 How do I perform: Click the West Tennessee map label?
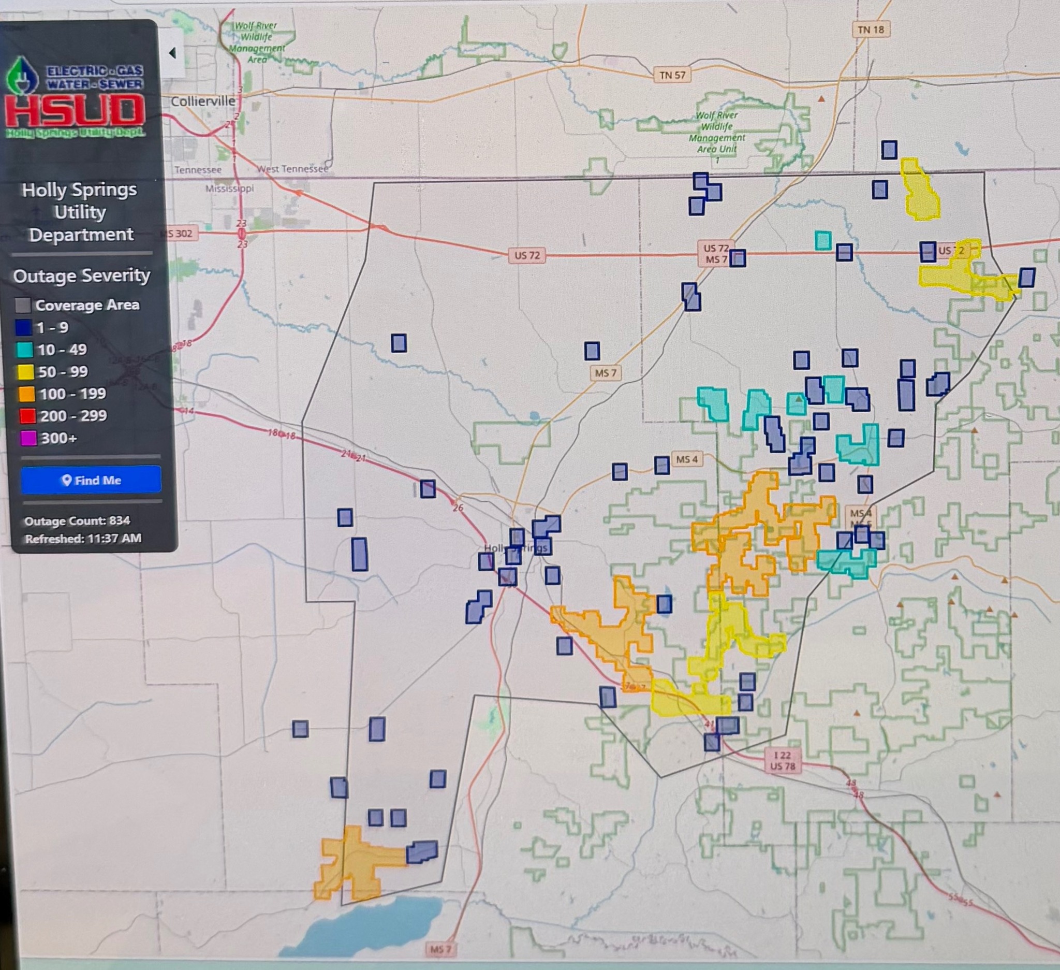pos(292,169)
